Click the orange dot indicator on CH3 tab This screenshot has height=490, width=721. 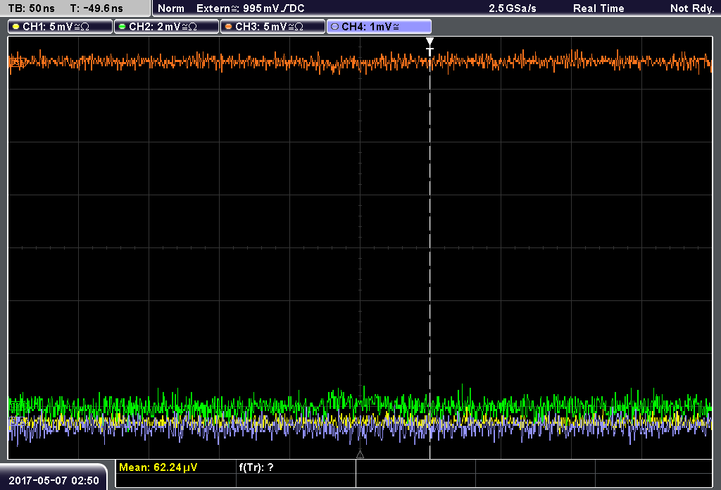click(229, 27)
